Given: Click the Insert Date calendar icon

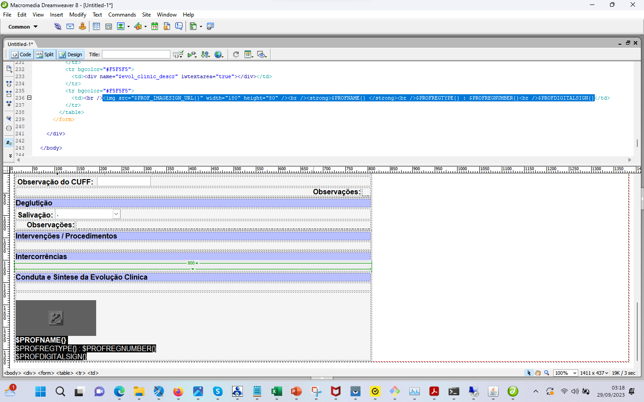Looking at the screenshot, I should click(155, 26).
